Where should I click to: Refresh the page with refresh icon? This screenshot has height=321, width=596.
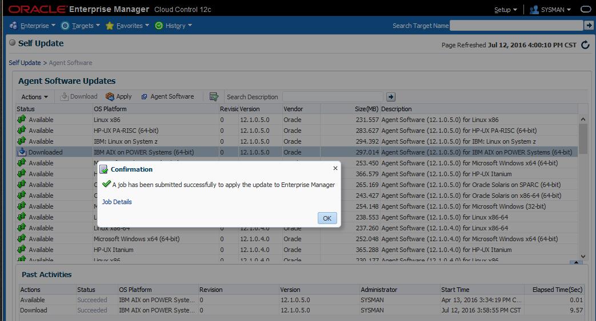tap(585, 45)
